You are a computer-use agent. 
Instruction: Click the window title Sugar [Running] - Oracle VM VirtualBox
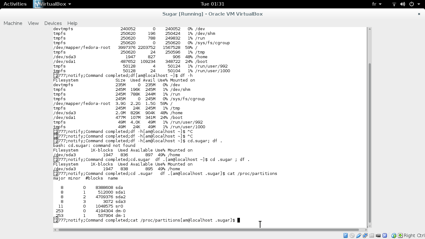click(213, 14)
